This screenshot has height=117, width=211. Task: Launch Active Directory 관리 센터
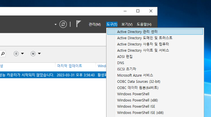(x=155, y=32)
